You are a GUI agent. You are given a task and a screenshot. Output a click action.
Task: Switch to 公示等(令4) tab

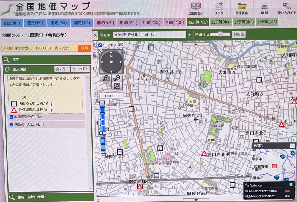click(221, 22)
